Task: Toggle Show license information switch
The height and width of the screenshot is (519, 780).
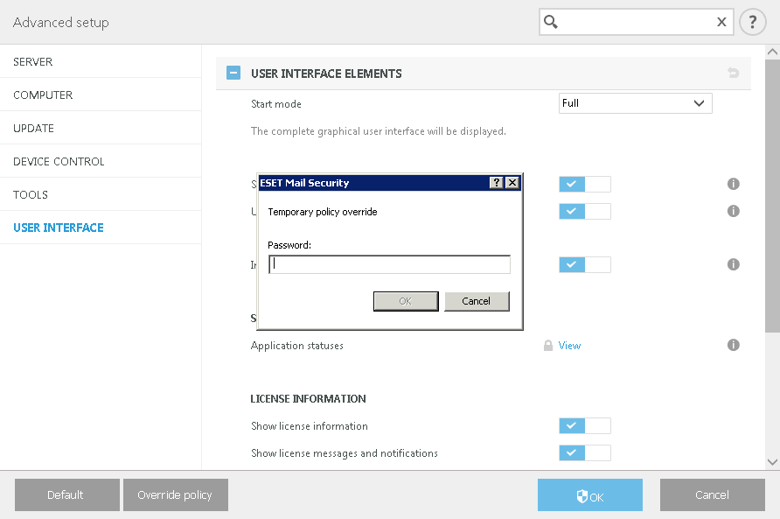Action: click(584, 426)
